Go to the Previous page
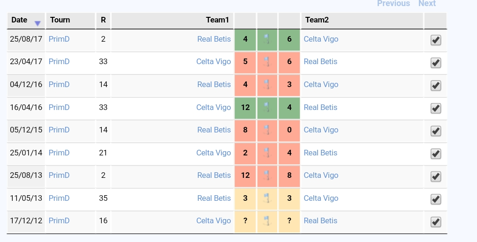The image size is (477, 242). tap(394, 3)
